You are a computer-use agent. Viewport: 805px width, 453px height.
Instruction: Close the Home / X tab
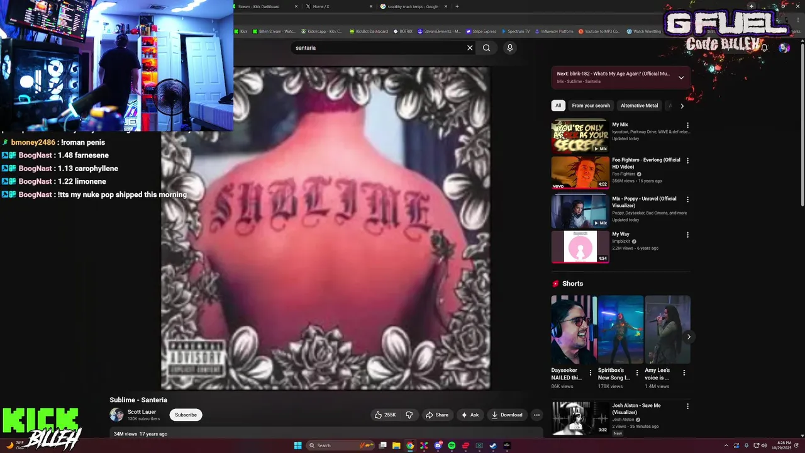coord(371,6)
